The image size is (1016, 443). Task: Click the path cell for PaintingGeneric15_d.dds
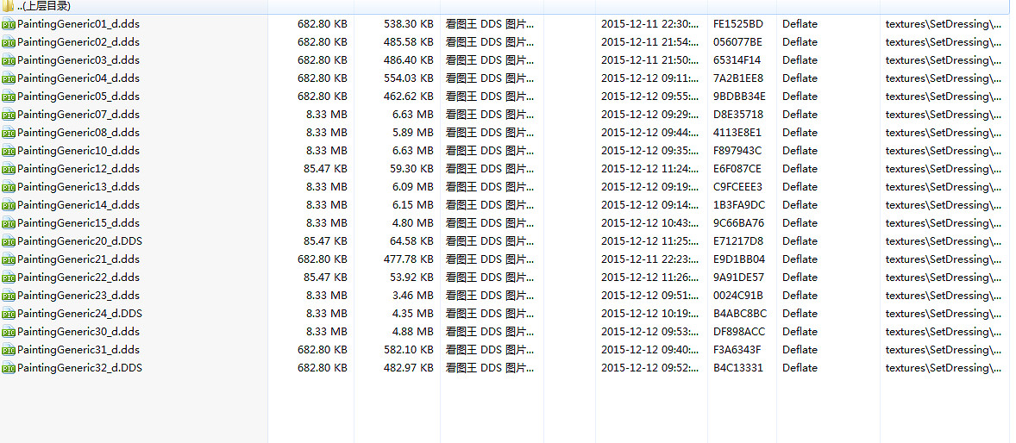coord(944,223)
